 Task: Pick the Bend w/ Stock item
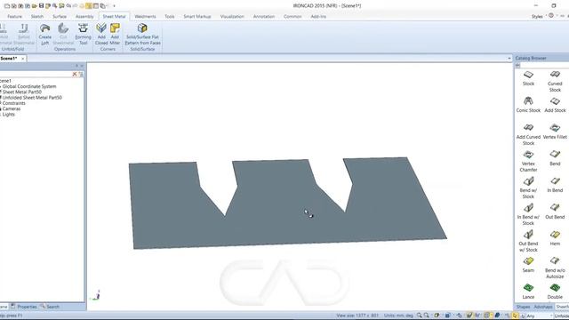pyautogui.click(x=528, y=188)
